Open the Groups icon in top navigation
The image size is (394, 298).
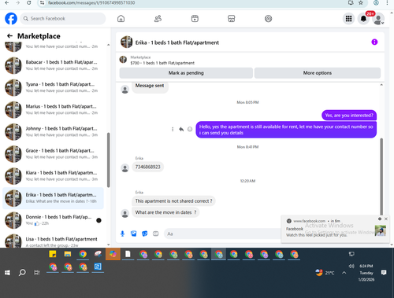[268, 19]
